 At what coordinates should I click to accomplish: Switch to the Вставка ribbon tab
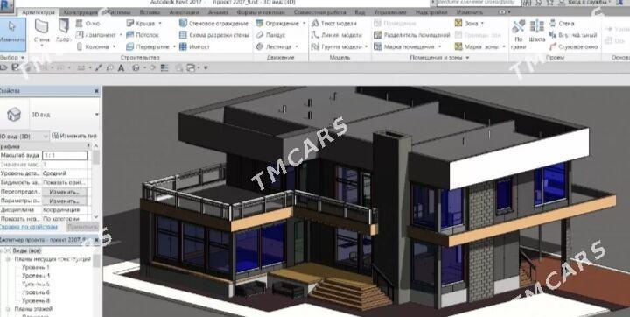[x=150, y=12]
